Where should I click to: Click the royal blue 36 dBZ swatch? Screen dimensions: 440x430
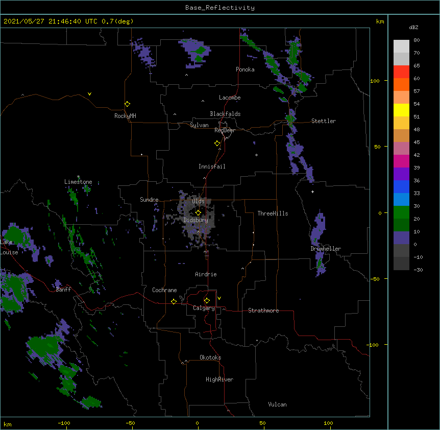click(401, 186)
